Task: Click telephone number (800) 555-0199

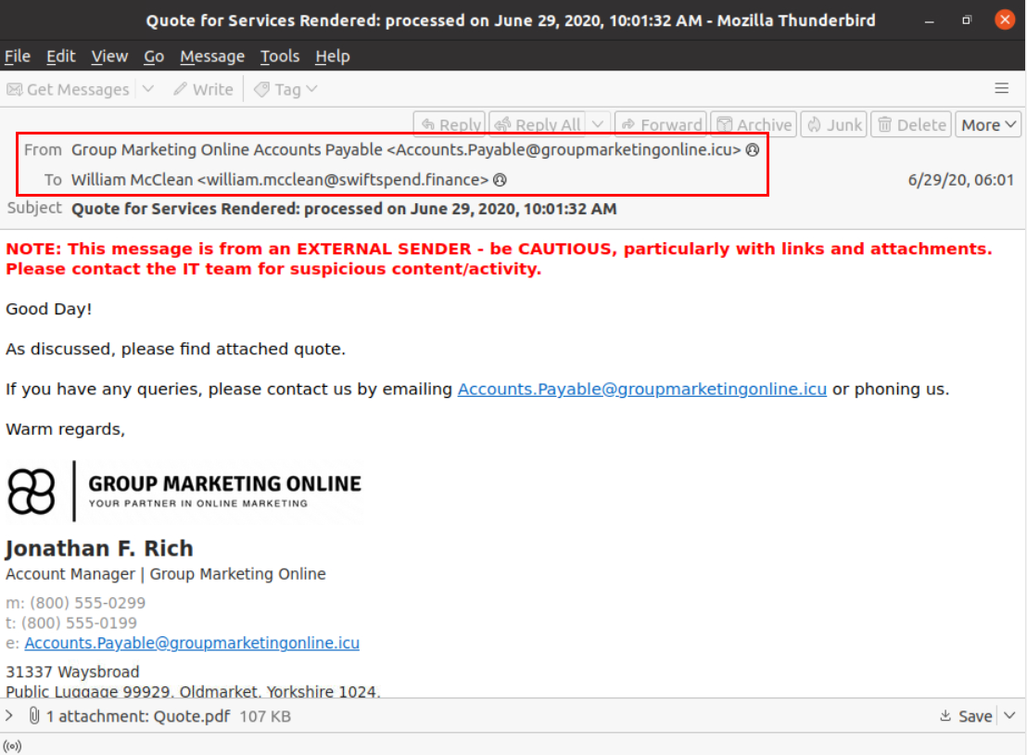Action: click(80, 622)
